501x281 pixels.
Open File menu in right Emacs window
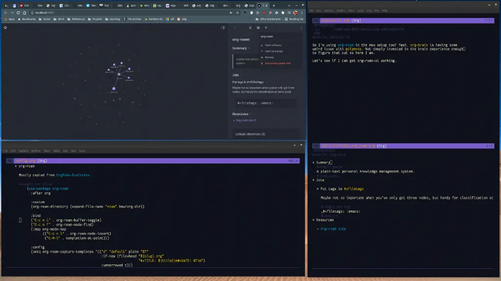tap(311, 11)
